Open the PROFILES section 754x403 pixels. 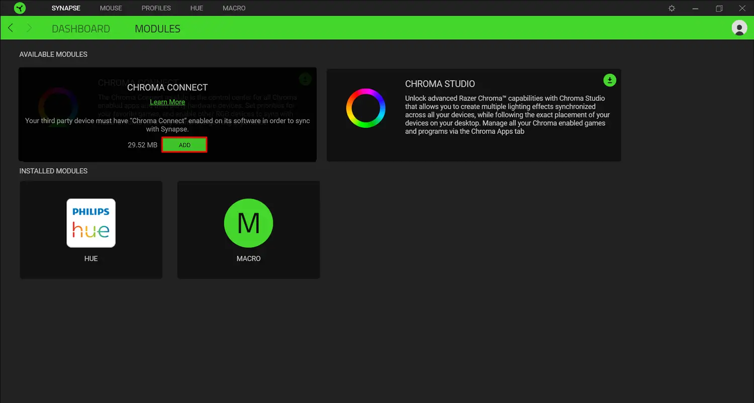[156, 8]
